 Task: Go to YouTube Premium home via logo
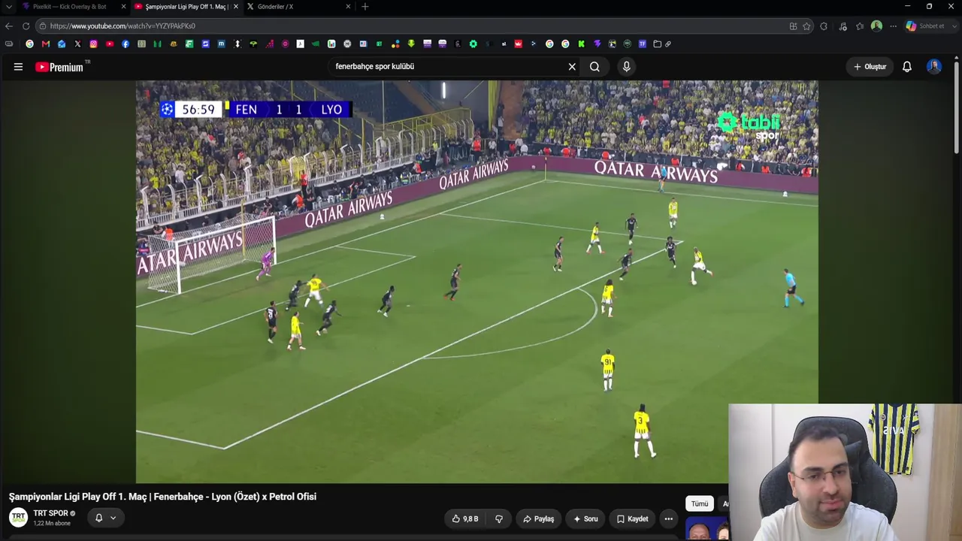click(x=59, y=67)
